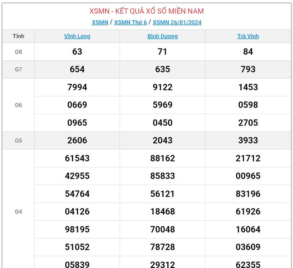Click Vĩnh Long G5 result 2606
The image size is (293, 268).
click(x=77, y=140)
